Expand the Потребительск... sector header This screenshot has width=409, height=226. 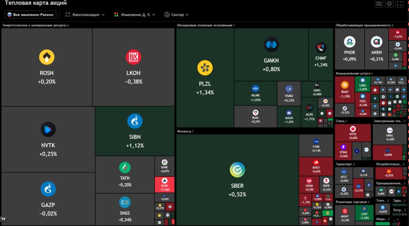[x=390, y=164]
